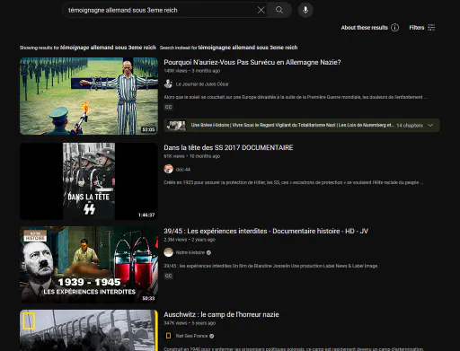Viewport: 460px width, 351px height.
Task: Open Le Journal de Jules César channel name
Action: [x=202, y=84]
